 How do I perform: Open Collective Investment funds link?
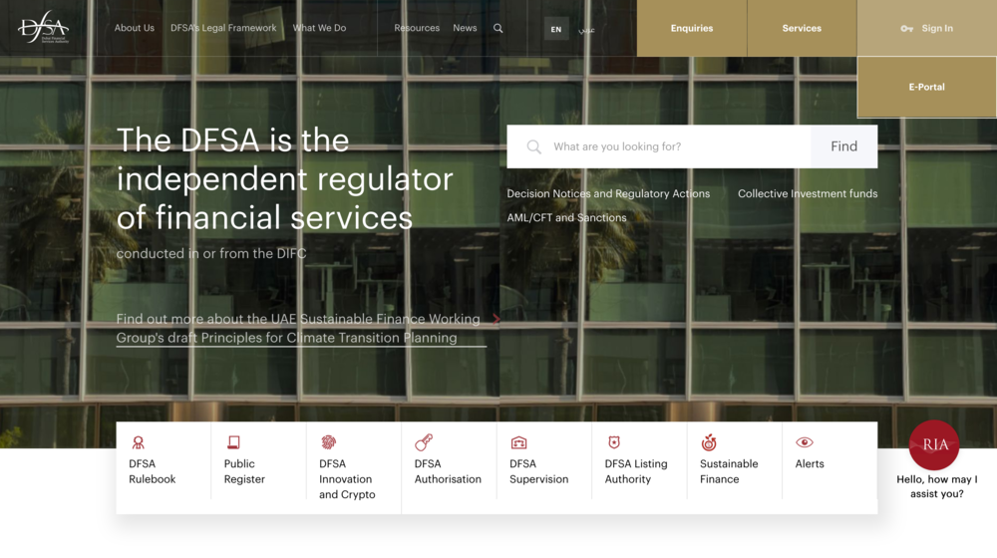click(x=808, y=194)
